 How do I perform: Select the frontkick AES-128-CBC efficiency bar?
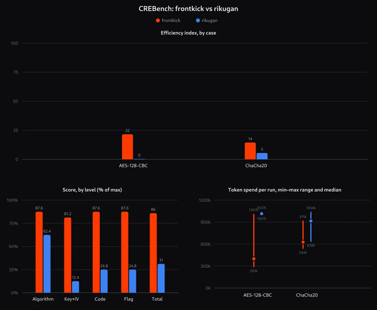pyautogui.click(x=127, y=147)
